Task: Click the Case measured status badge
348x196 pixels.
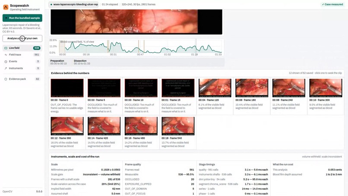Action: [332, 4]
